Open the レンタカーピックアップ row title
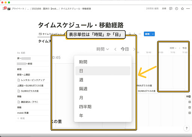 pyautogui.click(x=33, y=80)
